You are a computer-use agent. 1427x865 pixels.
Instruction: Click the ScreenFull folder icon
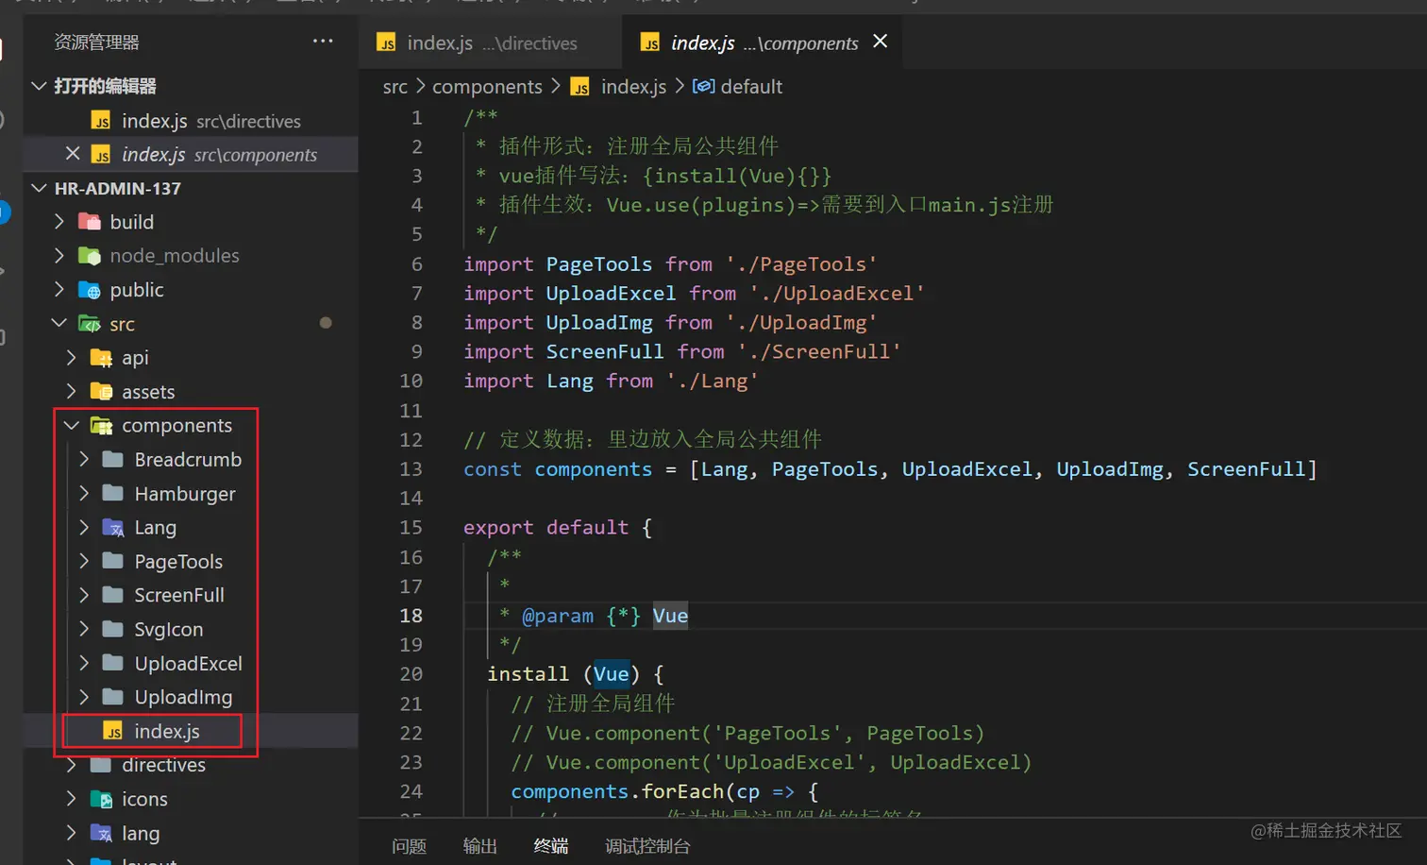[x=113, y=596]
